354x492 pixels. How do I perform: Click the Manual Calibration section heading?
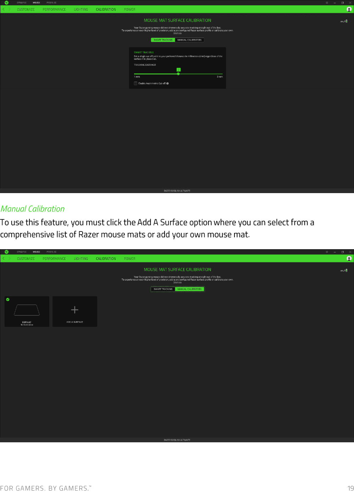pyautogui.click(x=33, y=209)
